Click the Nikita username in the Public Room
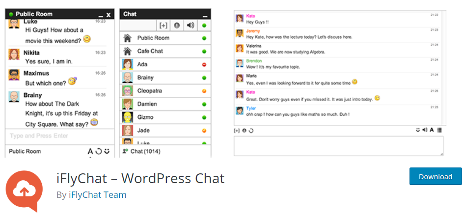Screen dimensions: 464x220 point(31,53)
